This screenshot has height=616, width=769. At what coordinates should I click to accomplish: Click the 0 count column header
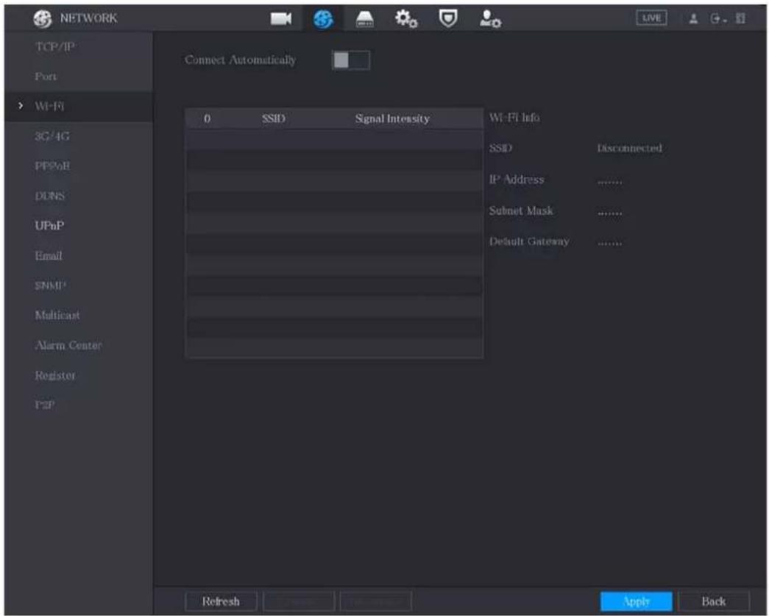207,118
